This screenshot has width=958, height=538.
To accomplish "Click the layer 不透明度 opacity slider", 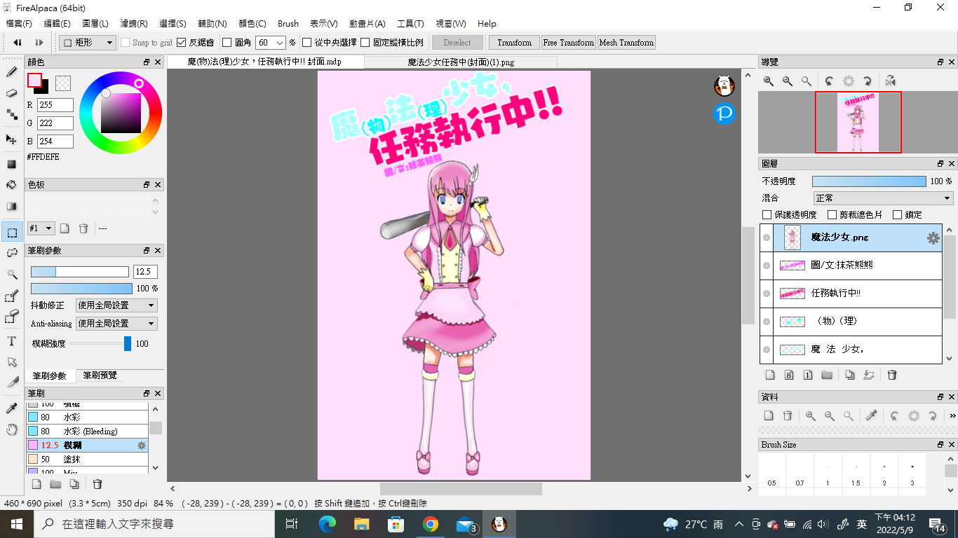I will pyautogui.click(x=869, y=181).
